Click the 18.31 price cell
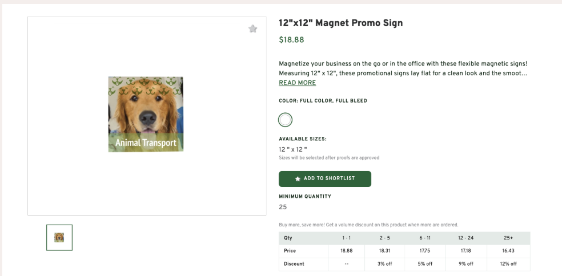562x276 pixels. tap(384, 250)
